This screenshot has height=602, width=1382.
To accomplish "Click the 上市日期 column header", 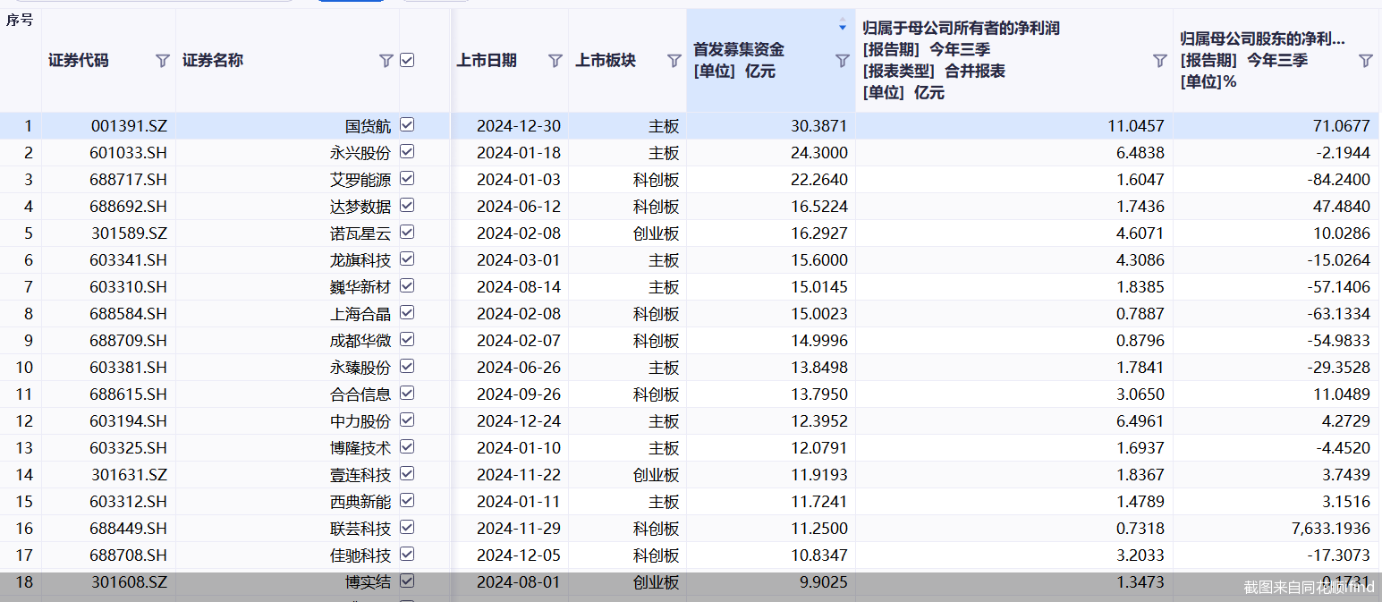I will point(487,61).
